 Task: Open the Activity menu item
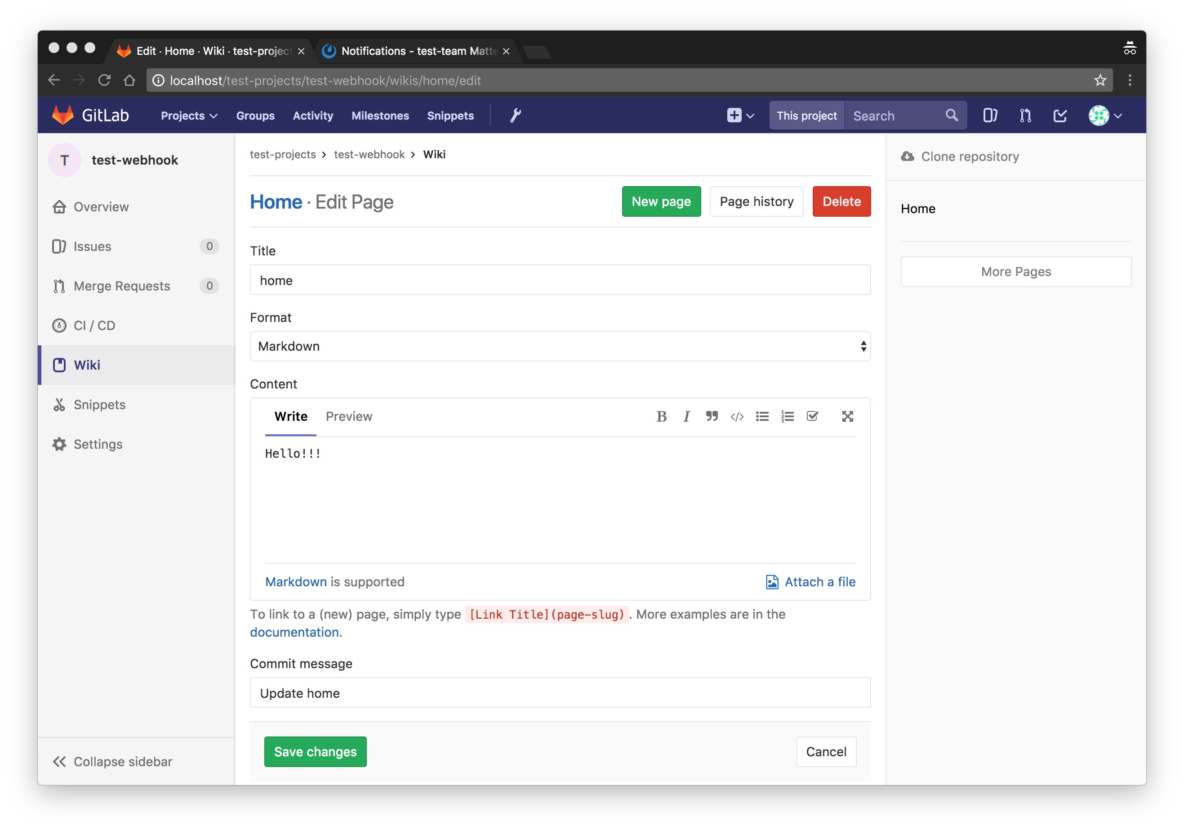(x=312, y=116)
